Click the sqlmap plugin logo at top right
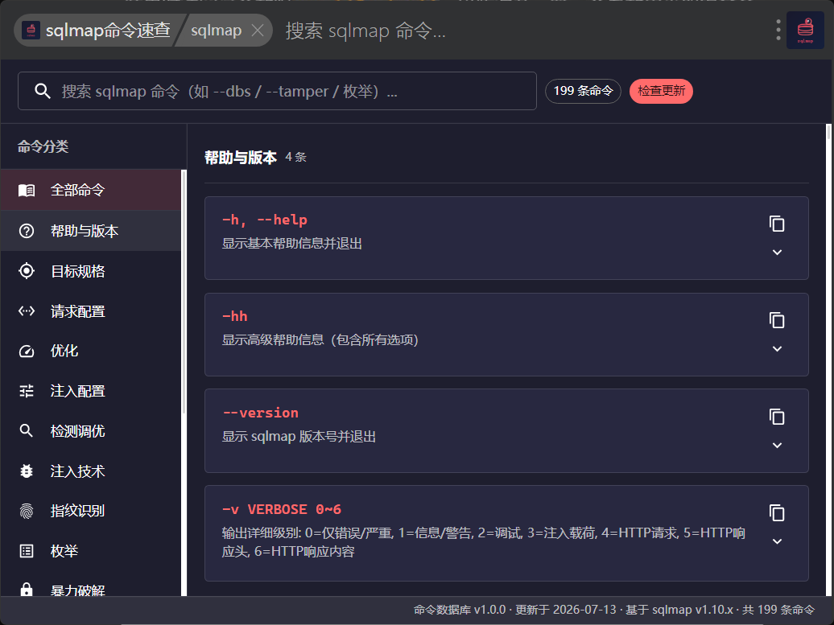This screenshot has height=625, width=834. click(805, 31)
